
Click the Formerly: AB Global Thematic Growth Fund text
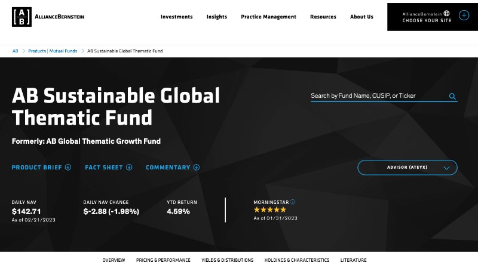pos(86,141)
